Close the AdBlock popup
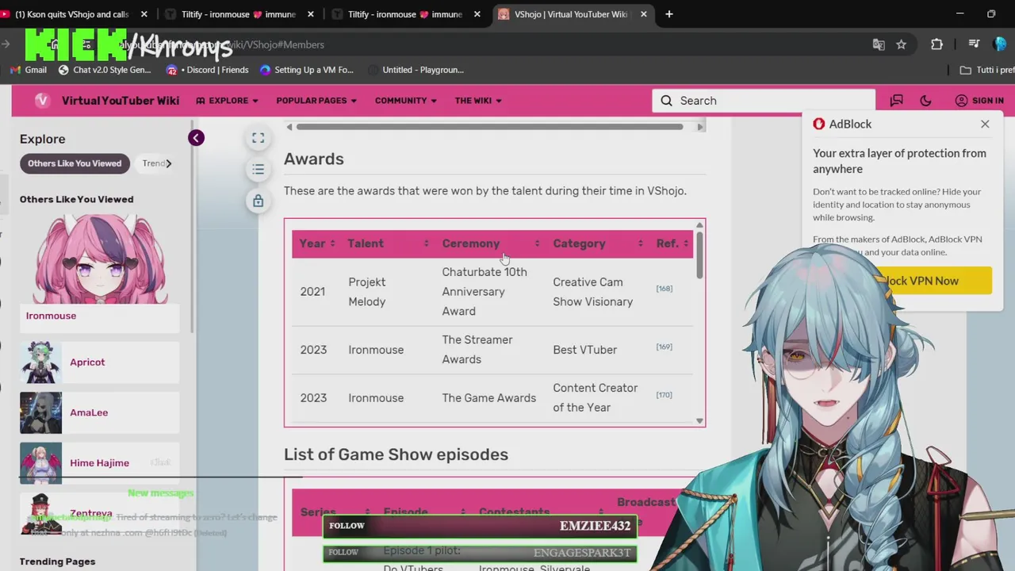1015x571 pixels. point(985,124)
